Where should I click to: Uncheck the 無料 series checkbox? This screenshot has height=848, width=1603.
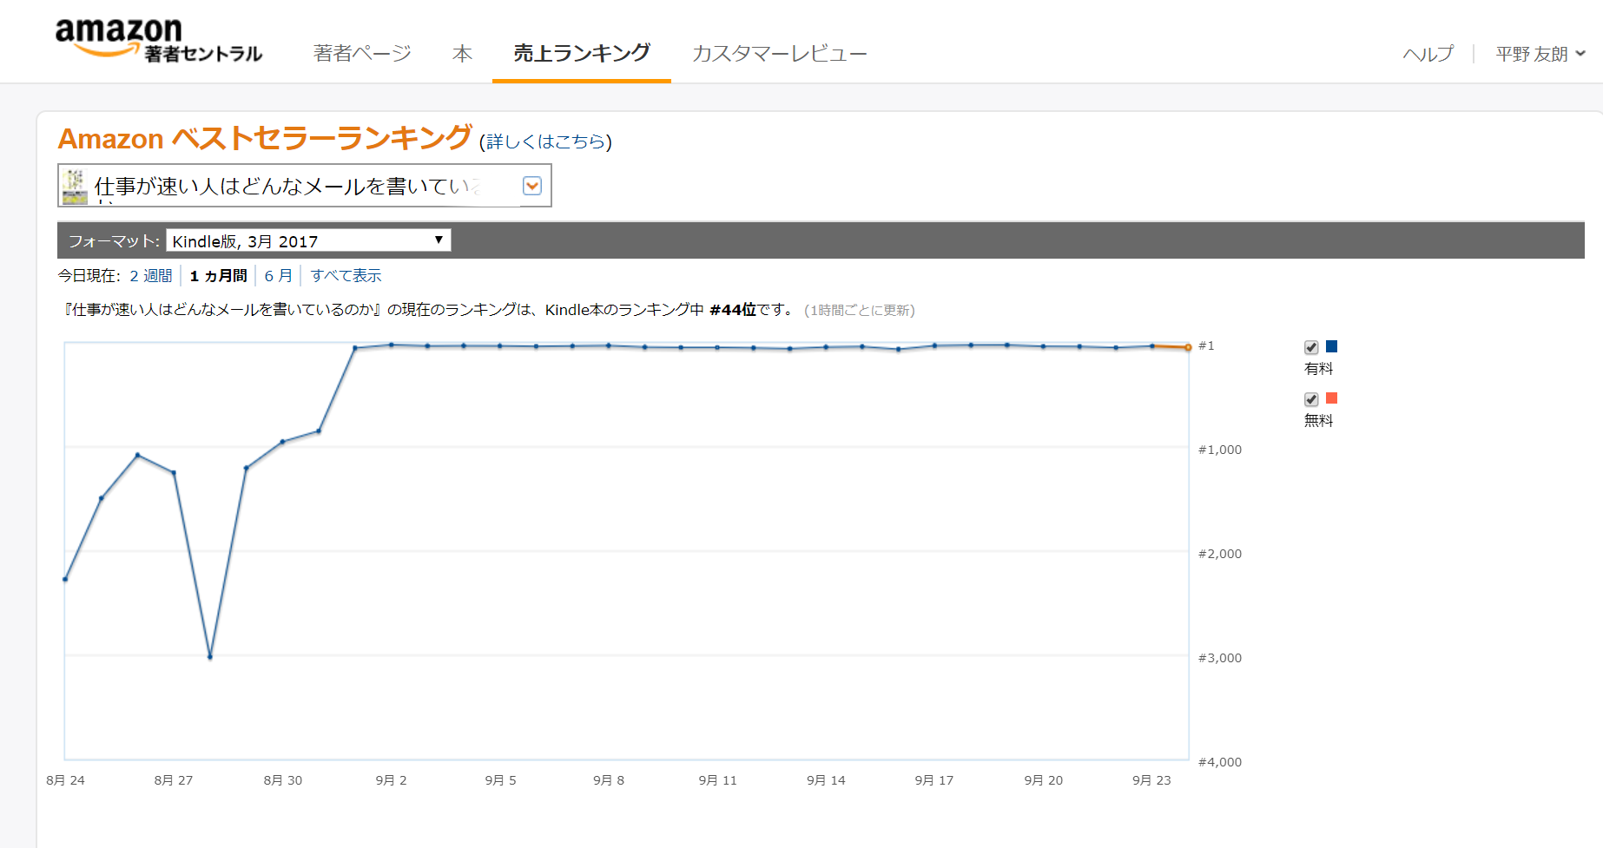[x=1311, y=399]
